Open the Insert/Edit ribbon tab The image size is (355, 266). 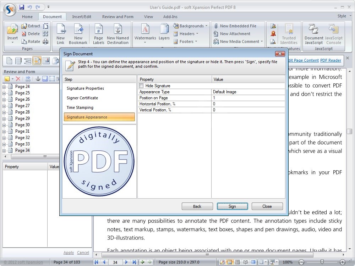click(82, 17)
